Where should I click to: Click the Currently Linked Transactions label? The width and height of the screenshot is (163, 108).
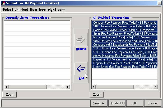coord(27,18)
